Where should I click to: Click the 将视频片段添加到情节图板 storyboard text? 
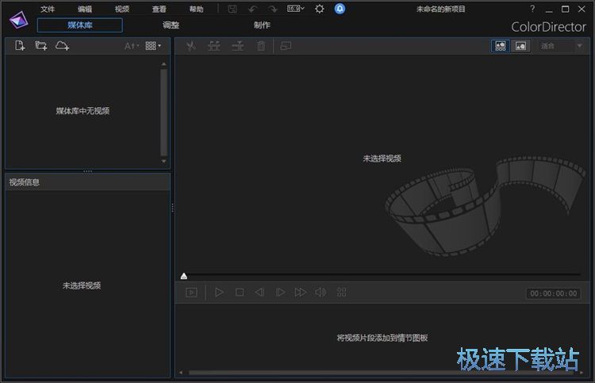(382, 338)
